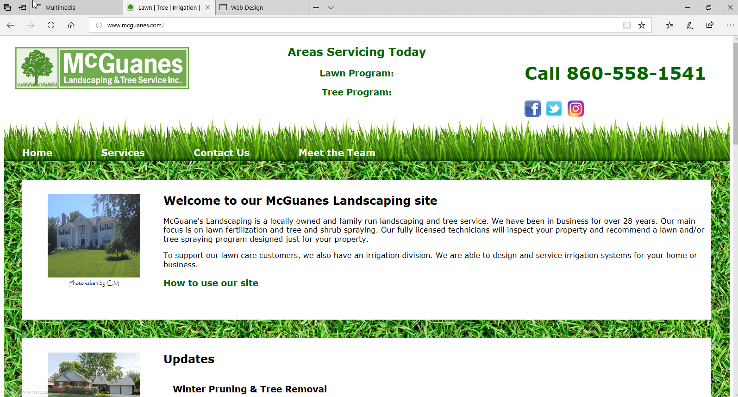
Task: Click the Call 860-558-1541 phone number
Action: (x=615, y=73)
